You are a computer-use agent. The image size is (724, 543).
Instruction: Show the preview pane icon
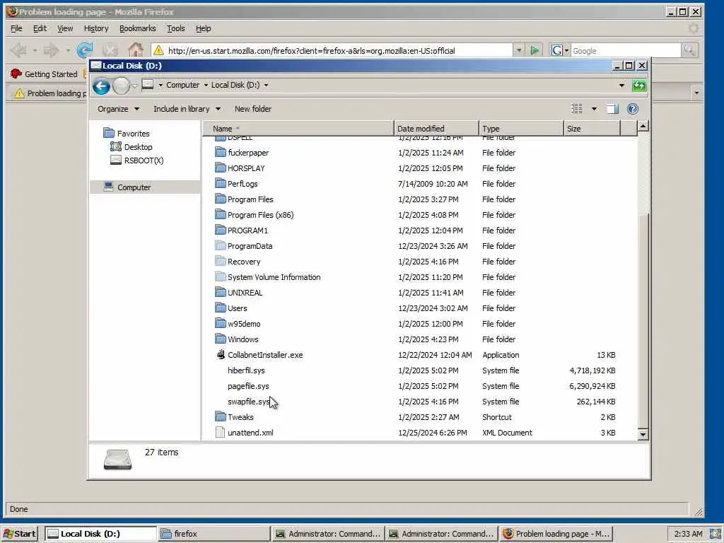(612, 109)
